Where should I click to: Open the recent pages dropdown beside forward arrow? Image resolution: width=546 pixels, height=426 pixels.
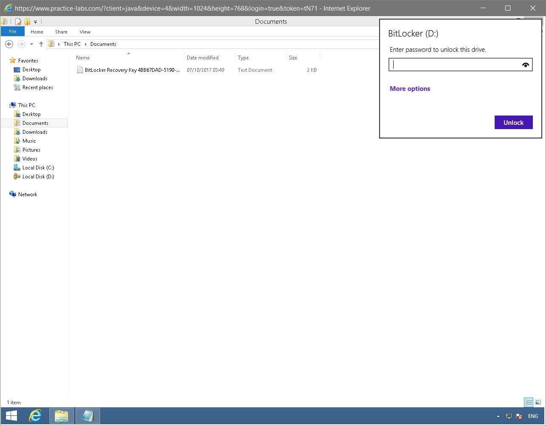click(31, 44)
